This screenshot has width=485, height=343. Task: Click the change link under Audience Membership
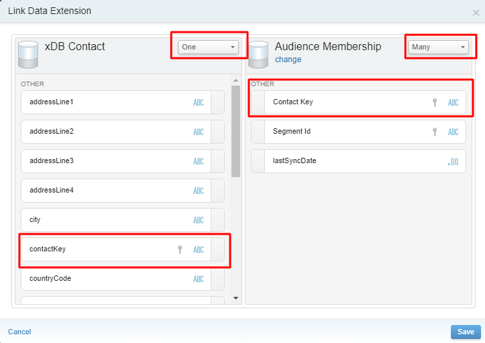[288, 60]
